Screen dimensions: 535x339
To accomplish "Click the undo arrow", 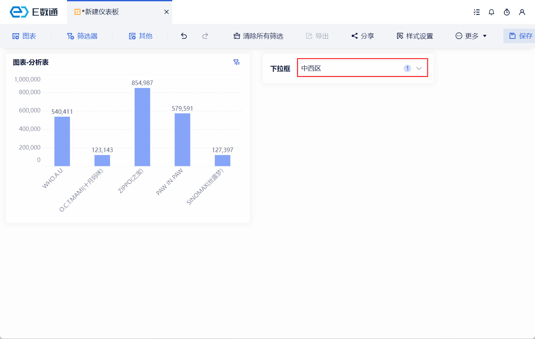I will click(184, 36).
